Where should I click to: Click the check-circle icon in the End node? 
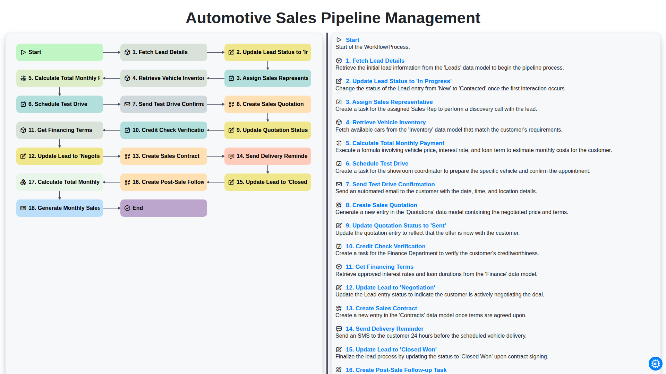[127, 208]
